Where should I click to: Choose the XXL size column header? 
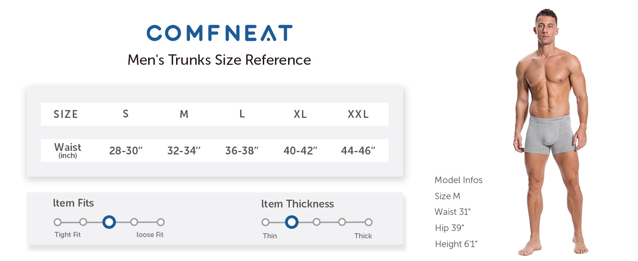point(358,114)
